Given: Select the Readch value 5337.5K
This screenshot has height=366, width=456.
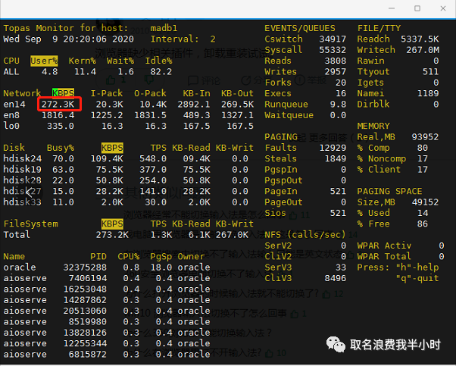Looking at the screenshot, I should click(420, 39).
